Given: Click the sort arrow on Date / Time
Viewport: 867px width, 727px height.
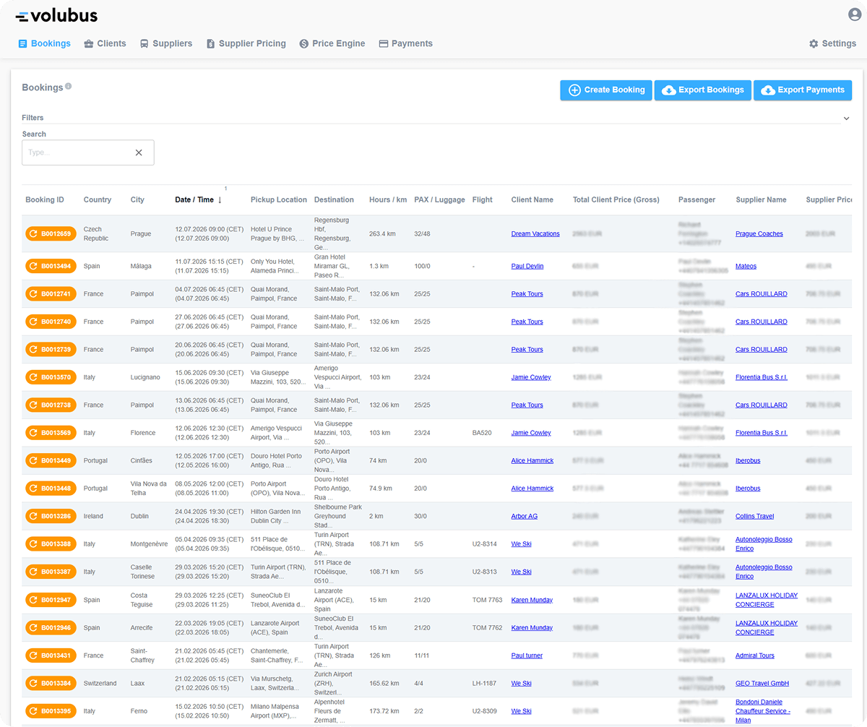Looking at the screenshot, I should pos(220,200).
